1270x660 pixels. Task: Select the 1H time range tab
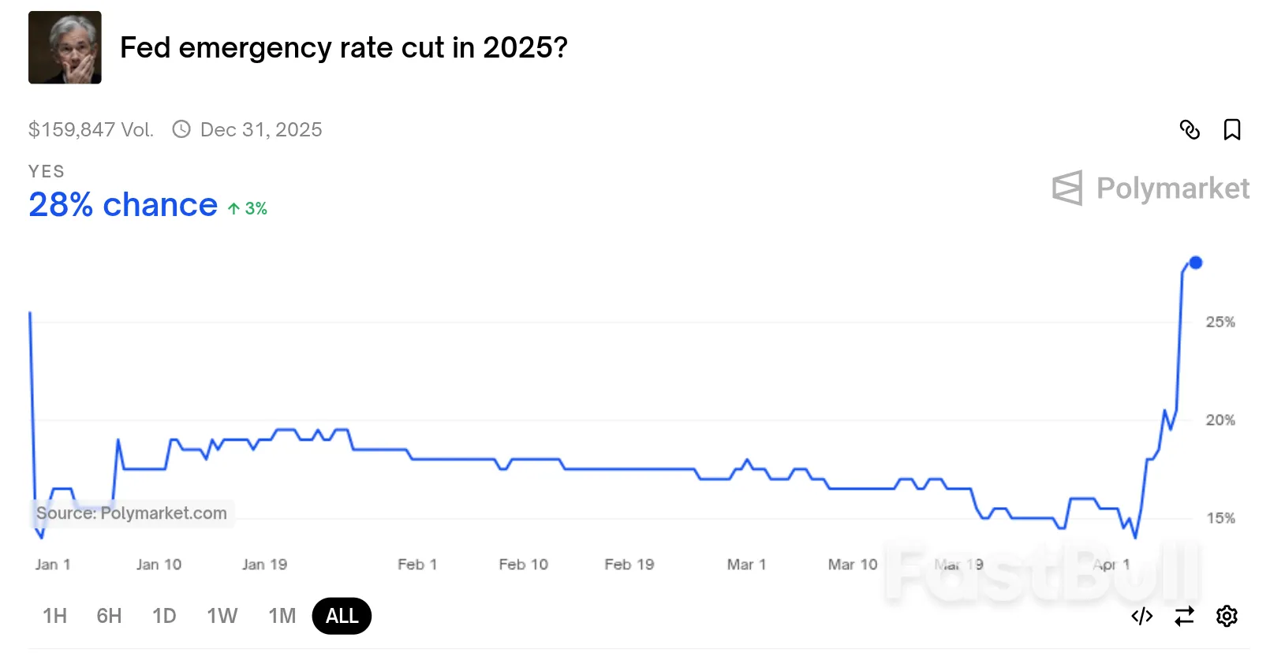coord(54,616)
